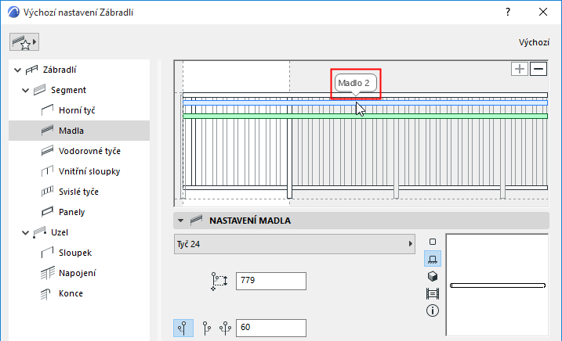The height and width of the screenshot is (341, 562).
Task: Click the Vnitřní sloupky icon
Action: (47, 171)
